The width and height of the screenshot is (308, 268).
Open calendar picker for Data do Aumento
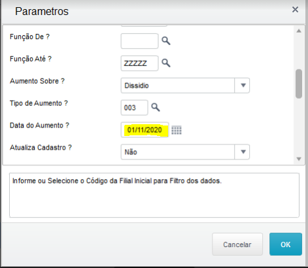[177, 130]
